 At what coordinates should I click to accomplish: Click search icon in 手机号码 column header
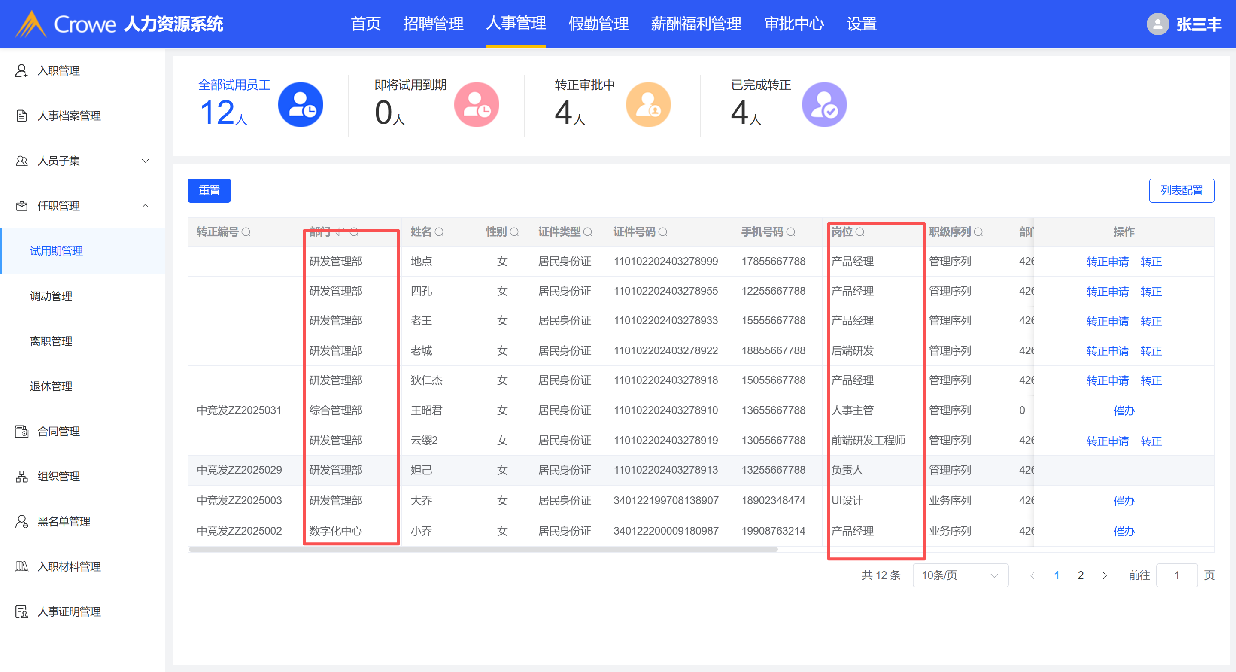[x=791, y=232]
